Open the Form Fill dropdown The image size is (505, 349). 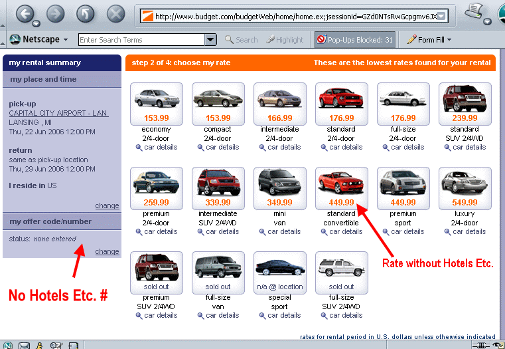tap(429, 40)
